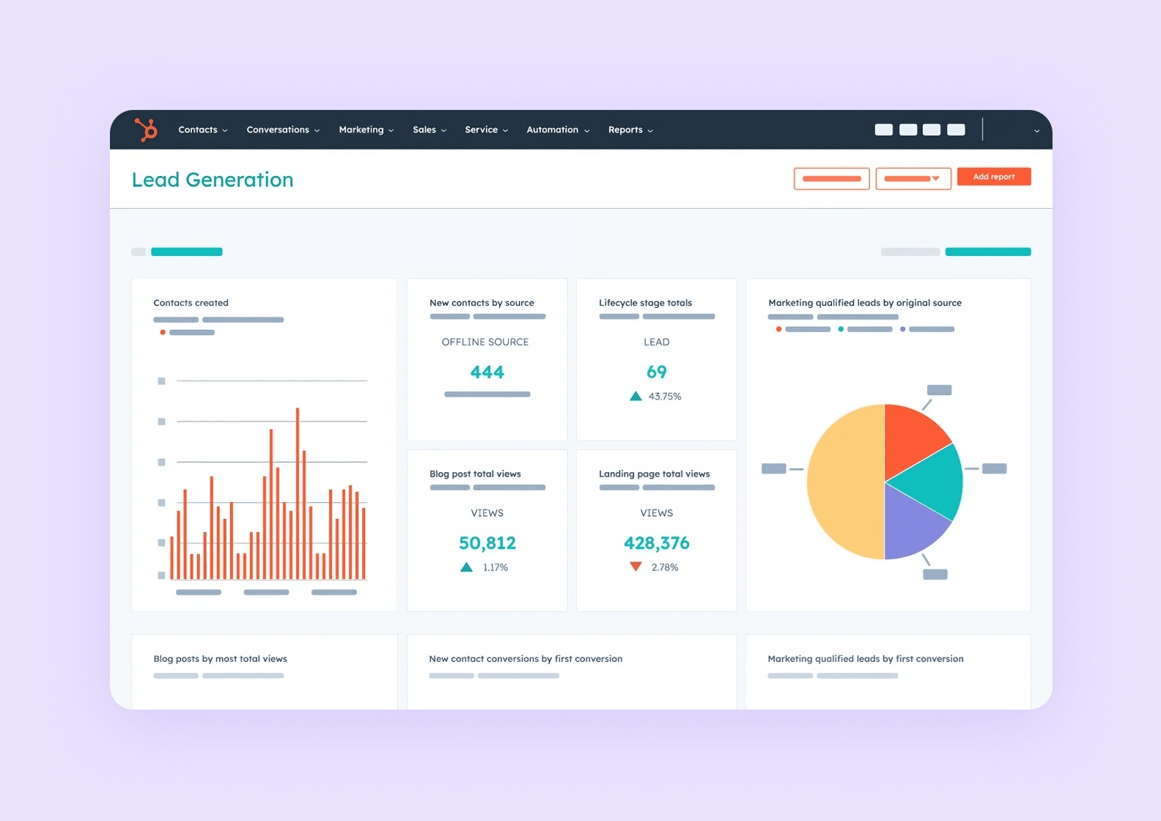Open the Marketing menu

[366, 130]
